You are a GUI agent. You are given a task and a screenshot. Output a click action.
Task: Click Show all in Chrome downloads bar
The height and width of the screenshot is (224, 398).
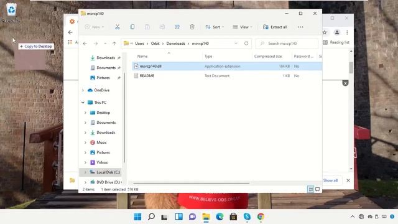click(330, 180)
